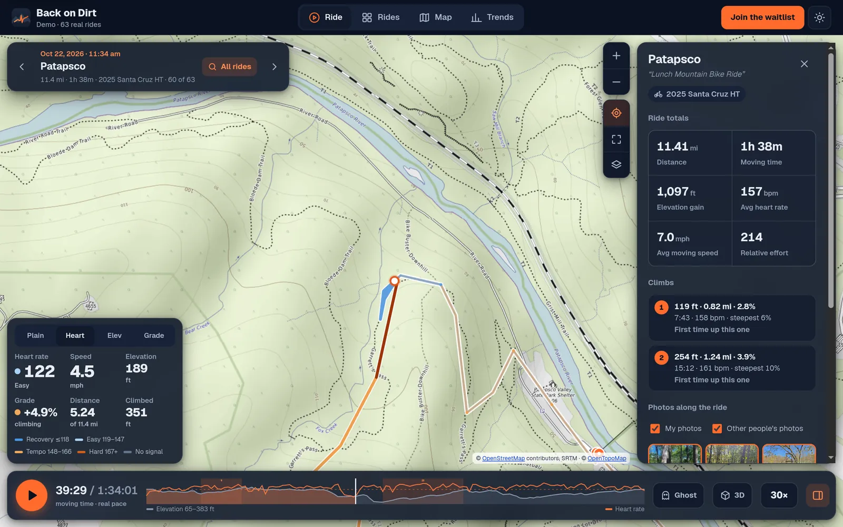Click the current position marker on map
This screenshot has height=527, width=843.
pos(394,280)
